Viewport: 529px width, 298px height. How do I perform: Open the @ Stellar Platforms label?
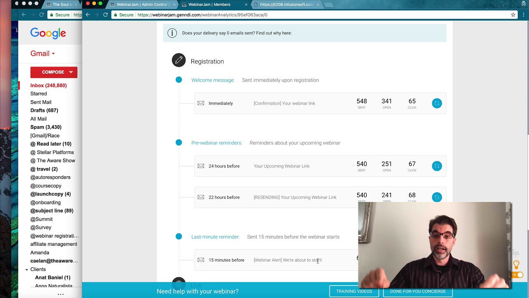pos(52,152)
